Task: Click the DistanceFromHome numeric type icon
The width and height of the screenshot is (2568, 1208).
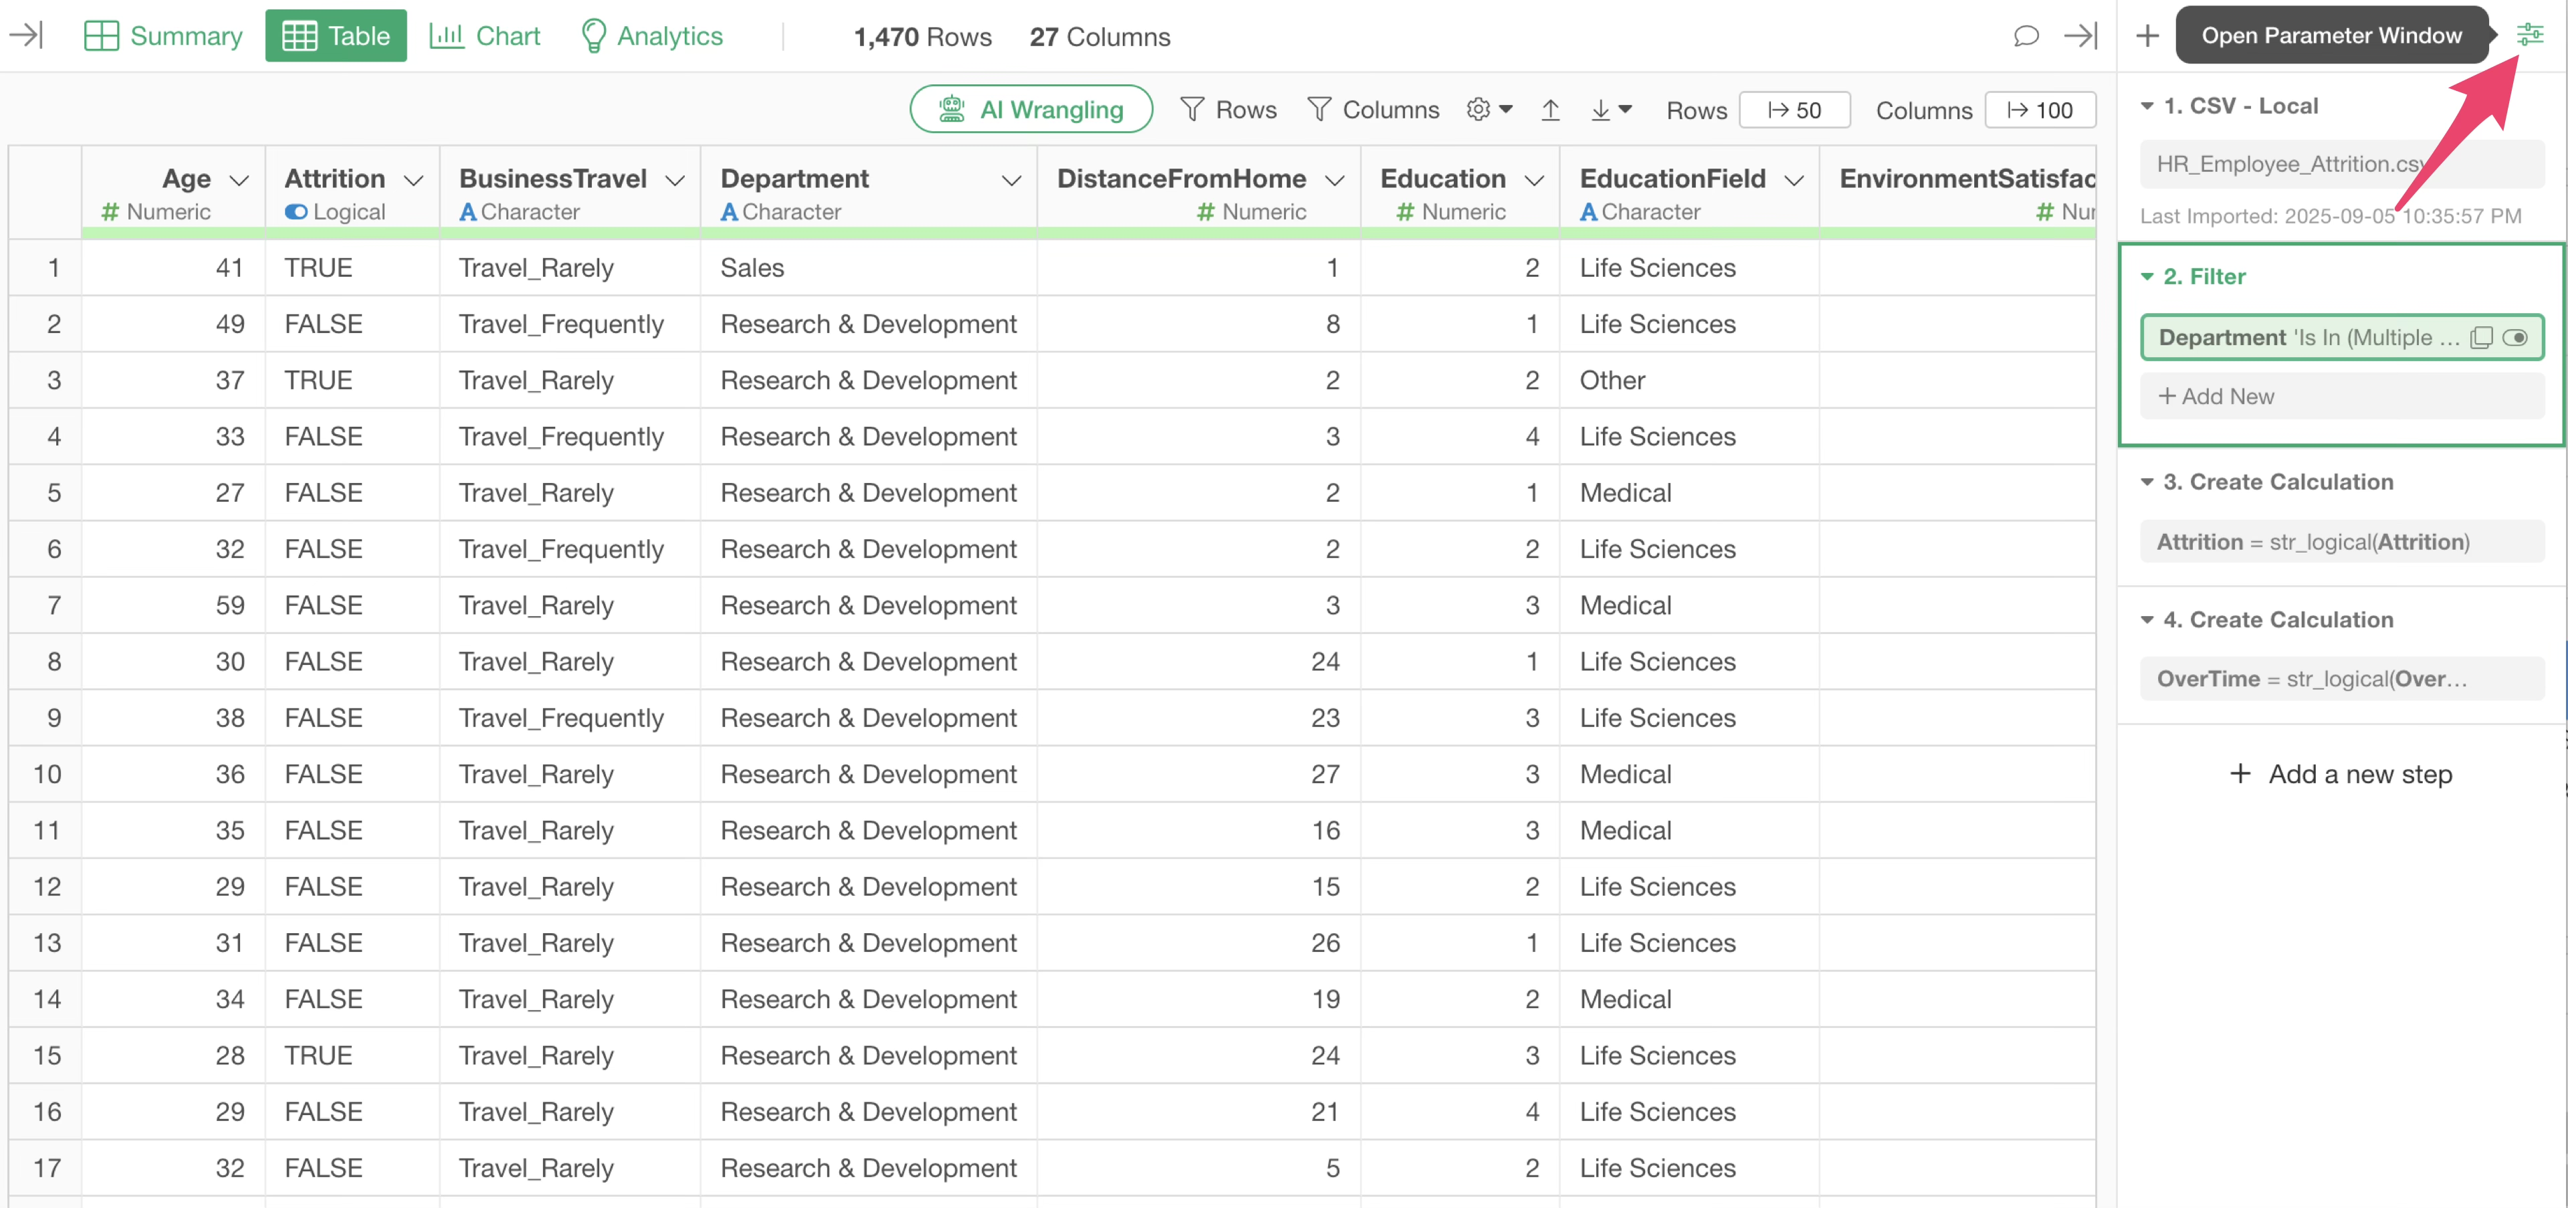Action: tap(1205, 212)
